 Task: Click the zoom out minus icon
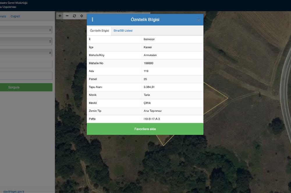(x=67, y=16)
